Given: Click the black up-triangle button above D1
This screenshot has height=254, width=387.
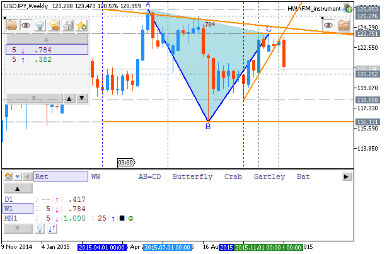Looking at the screenshot, I should (x=18, y=188).
